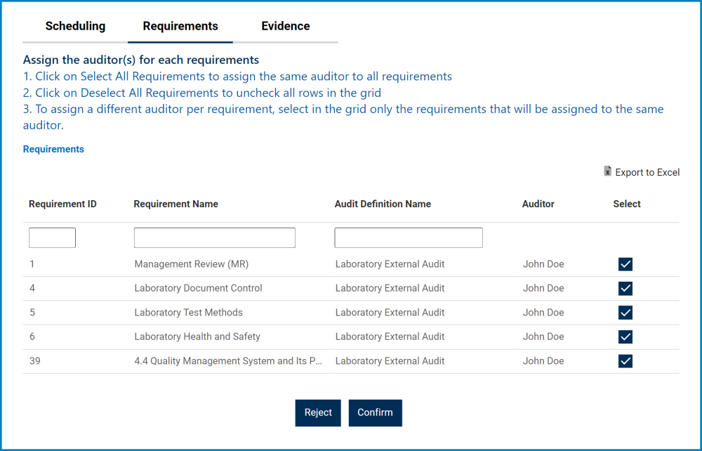702x451 pixels.
Task: Click the Audit Definition Name filter box
Action: click(x=408, y=237)
